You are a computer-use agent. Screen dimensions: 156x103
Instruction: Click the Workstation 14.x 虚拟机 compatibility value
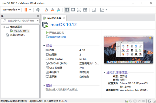134,90
